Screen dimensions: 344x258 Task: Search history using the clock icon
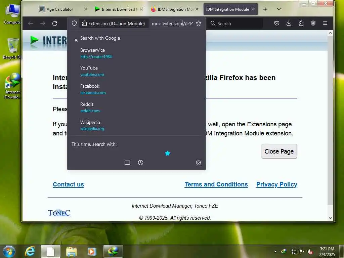coord(141,163)
